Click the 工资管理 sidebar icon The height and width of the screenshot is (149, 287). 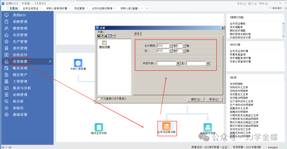coord(6,81)
